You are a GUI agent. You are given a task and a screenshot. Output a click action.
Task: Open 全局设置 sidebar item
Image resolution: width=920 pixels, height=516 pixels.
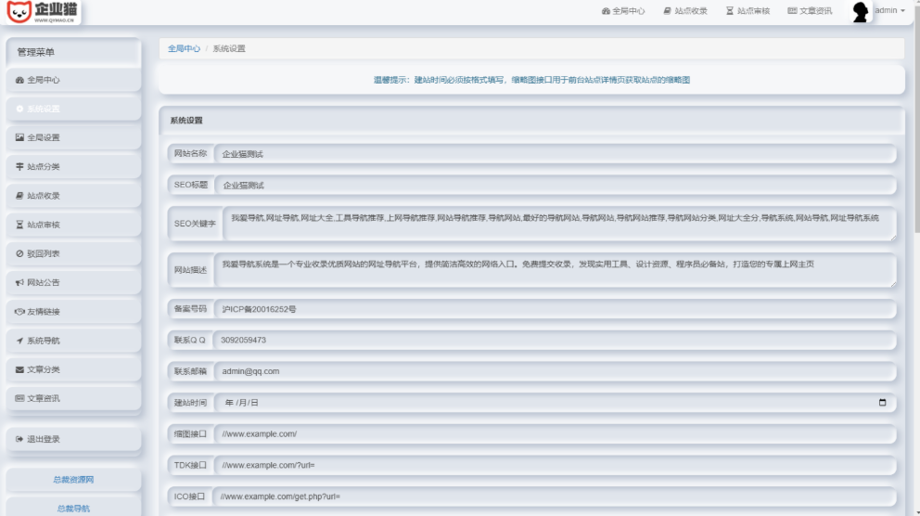pos(74,137)
